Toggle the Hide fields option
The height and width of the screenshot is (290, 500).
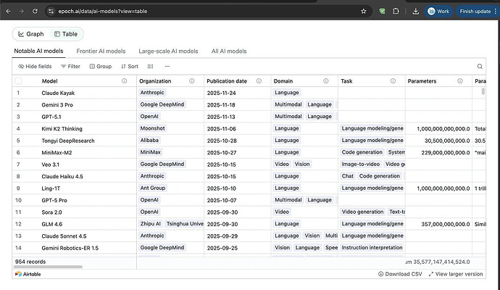point(35,66)
